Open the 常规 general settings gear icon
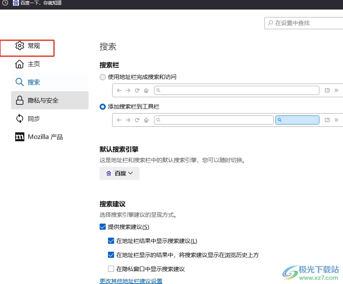The height and width of the screenshot is (284, 343). 19,46
